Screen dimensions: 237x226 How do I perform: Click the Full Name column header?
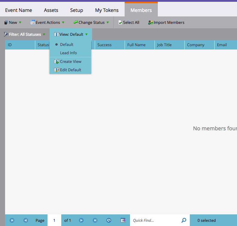(140, 45)
